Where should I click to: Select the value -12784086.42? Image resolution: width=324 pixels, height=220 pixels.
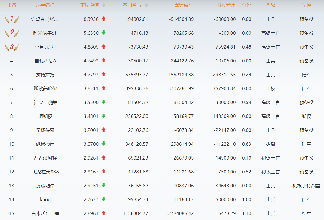(x=179, y=214)
